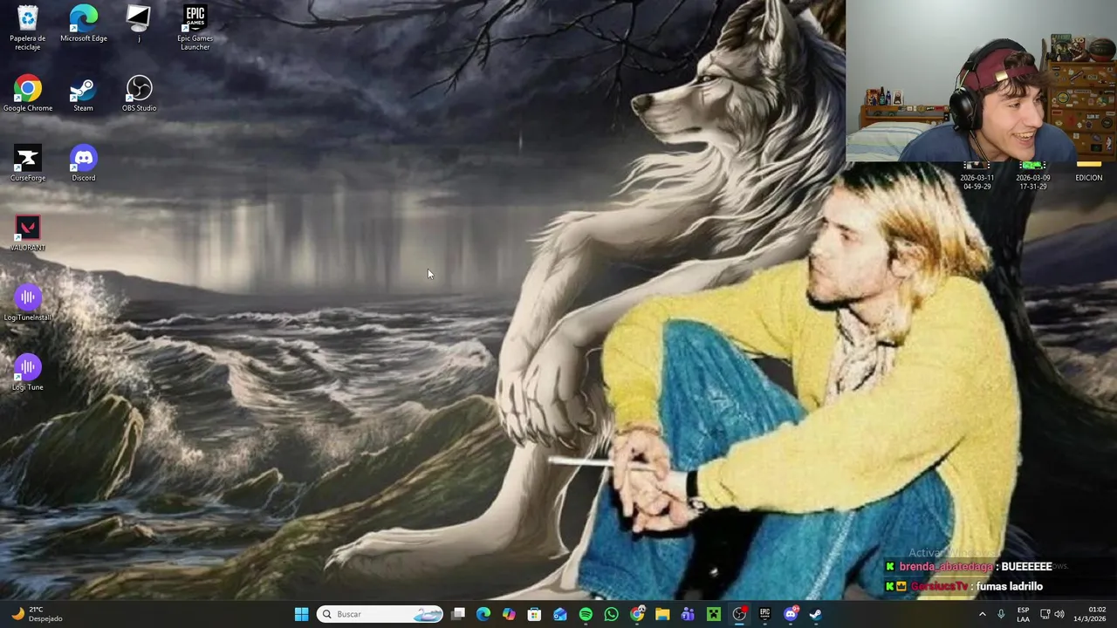Click the microphone icon in system tray
Viewport: 1117px width, 628px height.
point(1001,614)
